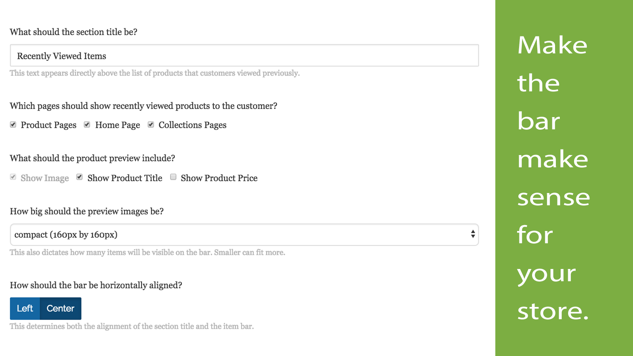Uncheck the Product Pages checkbox box

tap(13, 125)
